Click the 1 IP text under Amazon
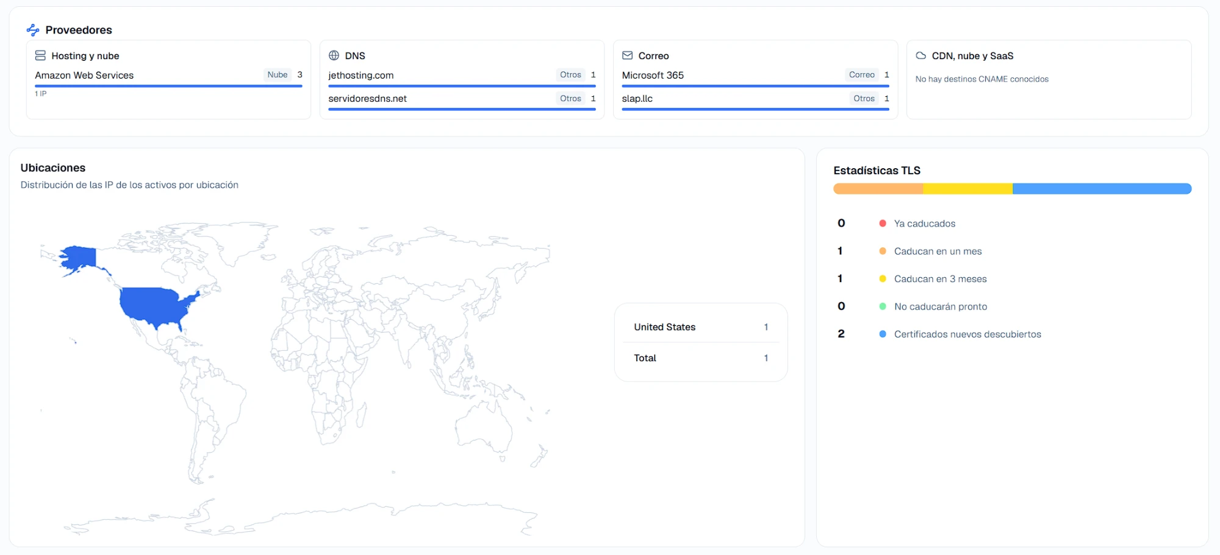The height and width of the screenshot is (555, 1220). point(41,94)
